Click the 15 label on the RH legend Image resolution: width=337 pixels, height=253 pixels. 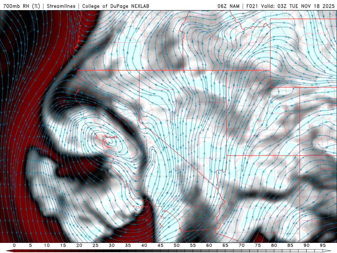pyautogui.click(x=63, y=245)
